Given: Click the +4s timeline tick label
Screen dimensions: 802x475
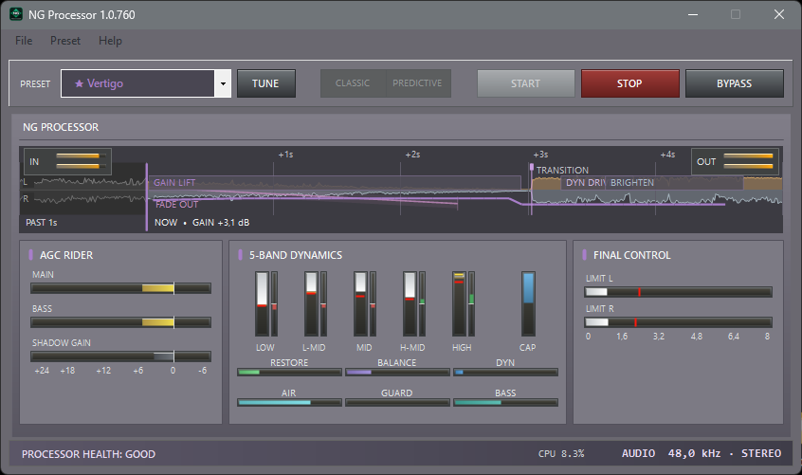Looking at the screenshot, I should [667, 155].
